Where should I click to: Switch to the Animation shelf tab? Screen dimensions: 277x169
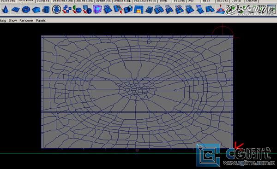coord(84,1)
